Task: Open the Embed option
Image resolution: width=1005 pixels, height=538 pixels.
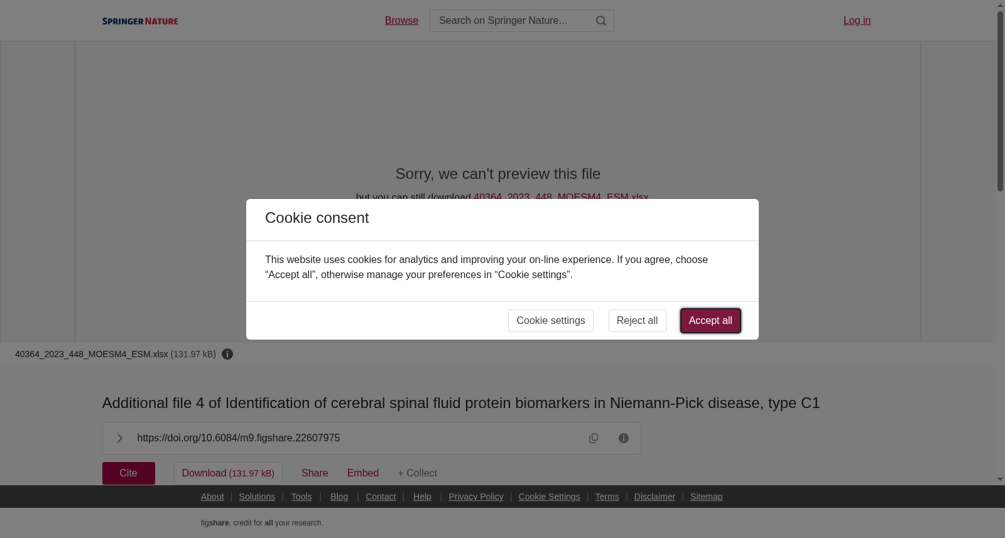Action: pyautogui.click(x=363, y=473)
